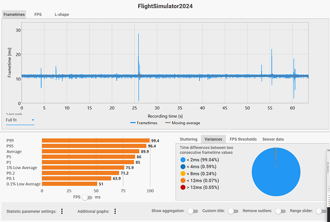Click the P99 bar showing 99.4
This screenshot has width=330, height=222.
pos(96,140)
